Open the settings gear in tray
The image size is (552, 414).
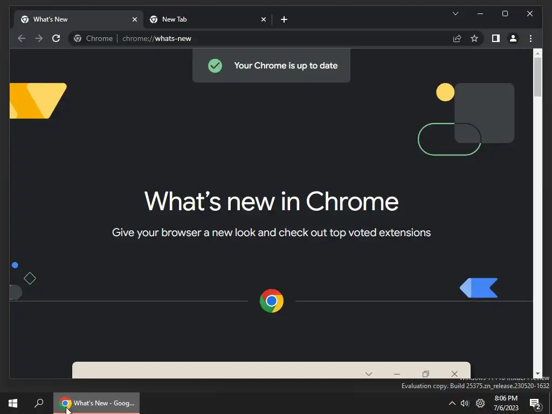(480, 403)
